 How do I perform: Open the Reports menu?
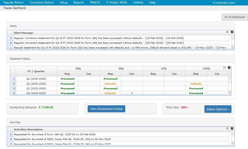78,2
